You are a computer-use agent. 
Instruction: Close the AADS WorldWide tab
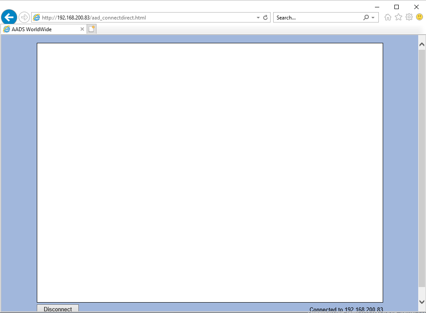pos(82,29)
